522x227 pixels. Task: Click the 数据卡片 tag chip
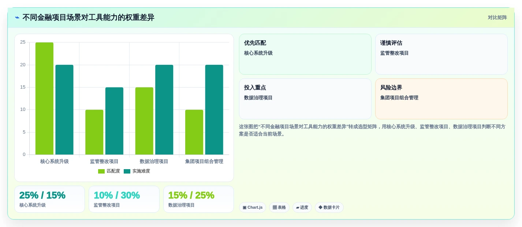pyautogui.click(x=329, y=208)
